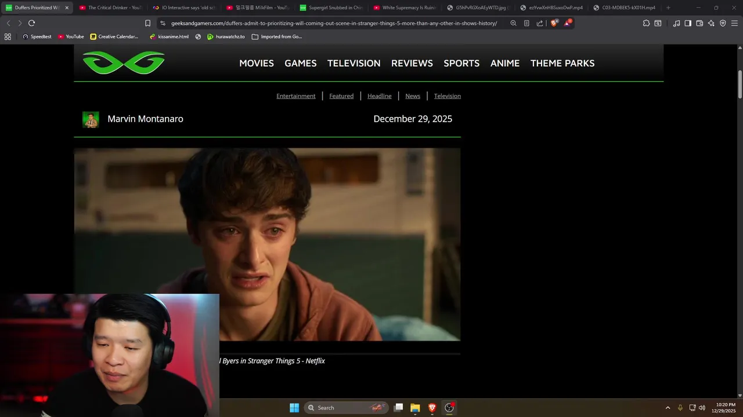Switch to the White Supremacy Is Ruining tab
Screen dimensions: 743x417
tap(405, 8)
